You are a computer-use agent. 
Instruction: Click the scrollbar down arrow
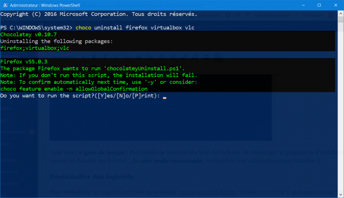[341, 194]
